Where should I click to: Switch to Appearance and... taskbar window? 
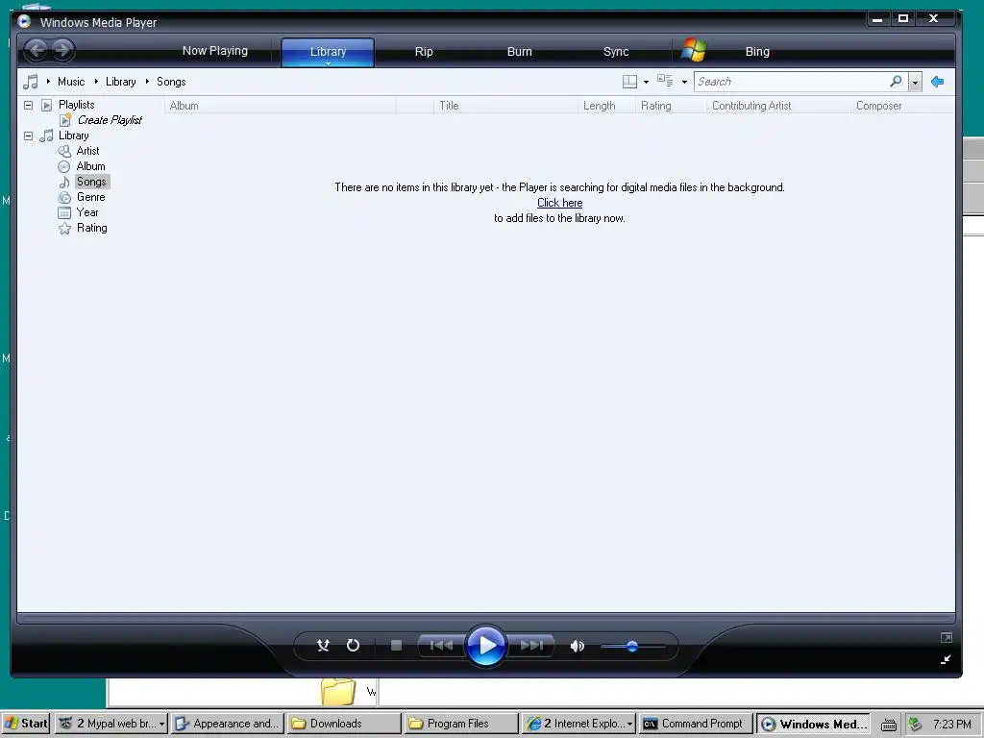(x=227, y=724)
